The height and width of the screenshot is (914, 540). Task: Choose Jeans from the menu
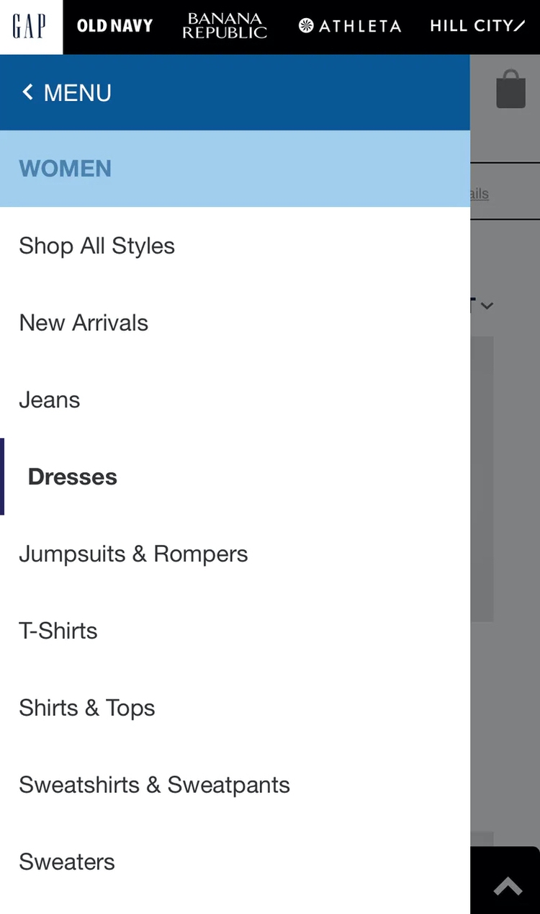click(x=50, y=400)
